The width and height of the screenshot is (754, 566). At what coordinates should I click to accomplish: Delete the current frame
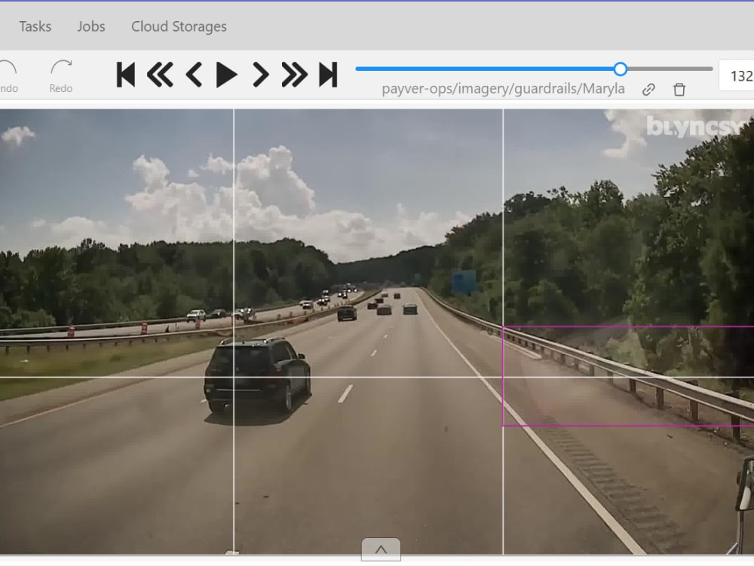pyautogui.click(x=679, y=90)
